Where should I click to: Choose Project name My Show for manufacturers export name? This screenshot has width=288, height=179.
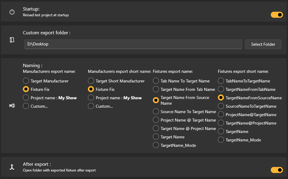tap(26, 98)
